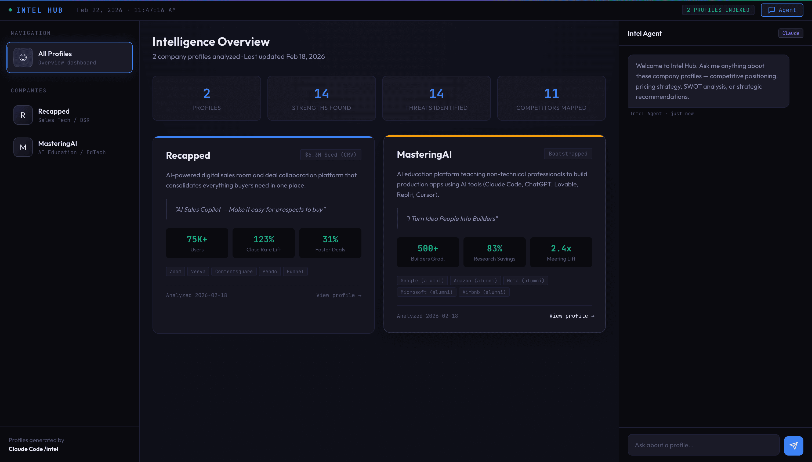Click MasteringAI's Analyzed 2026-02-18 date
Screen dimensions: 812x462
coord(427,316)
